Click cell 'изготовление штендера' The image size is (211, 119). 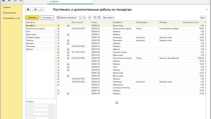169,28
